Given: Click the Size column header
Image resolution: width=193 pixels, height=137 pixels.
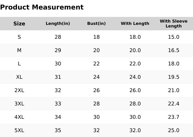Looking at the screenshot, I should (x=19, y=24).
